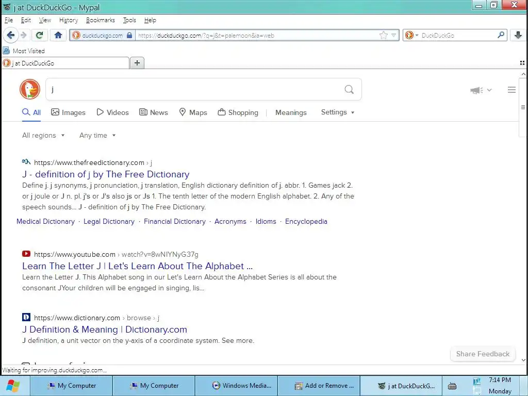The image size is (528, 396).
Task: Click the Forward navigation arrow
Action: point(23,35)
